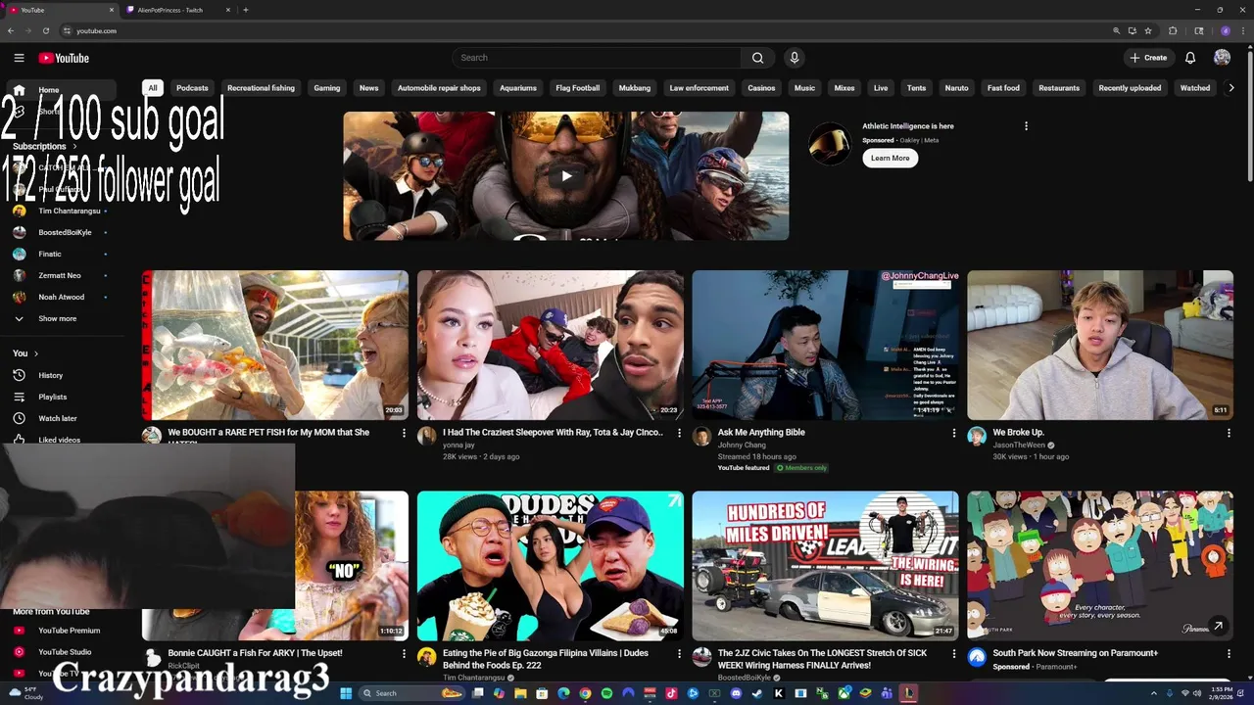Click the YouTube logo
The height and width of the screenshot is (705, 1254).
point(64,58)
